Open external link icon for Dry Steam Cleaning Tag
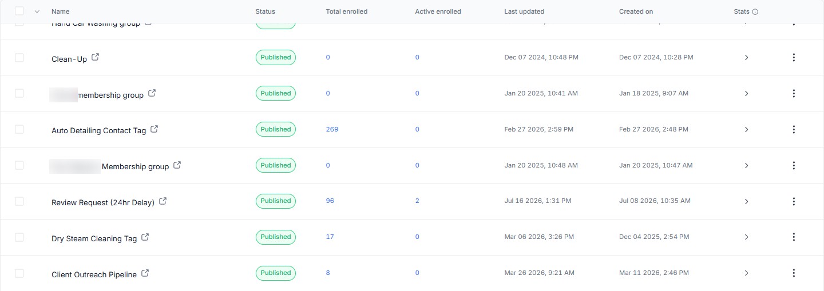The width and height of the screenshot is (824, 291). pyautogui.click(x=145, y=237)
